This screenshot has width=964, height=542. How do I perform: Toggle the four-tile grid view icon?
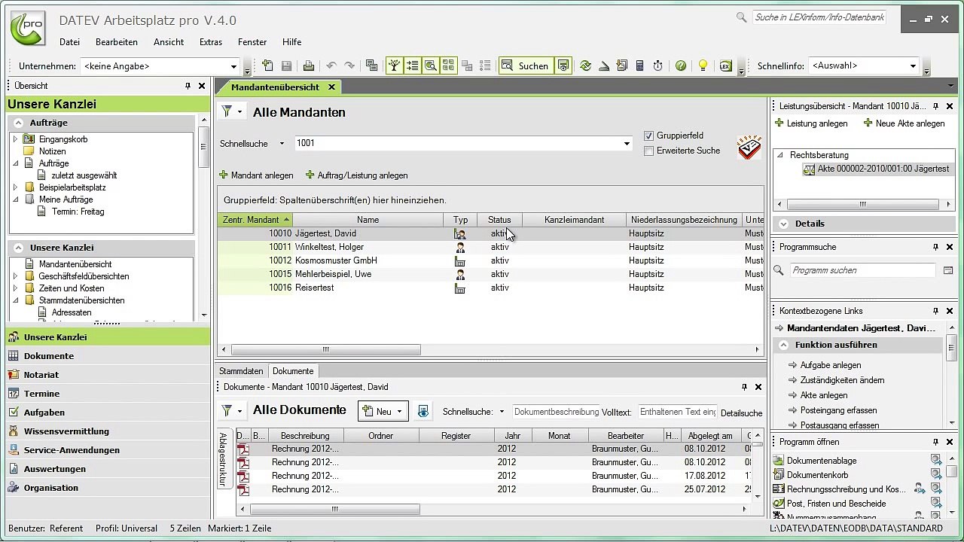coord(448,66)
